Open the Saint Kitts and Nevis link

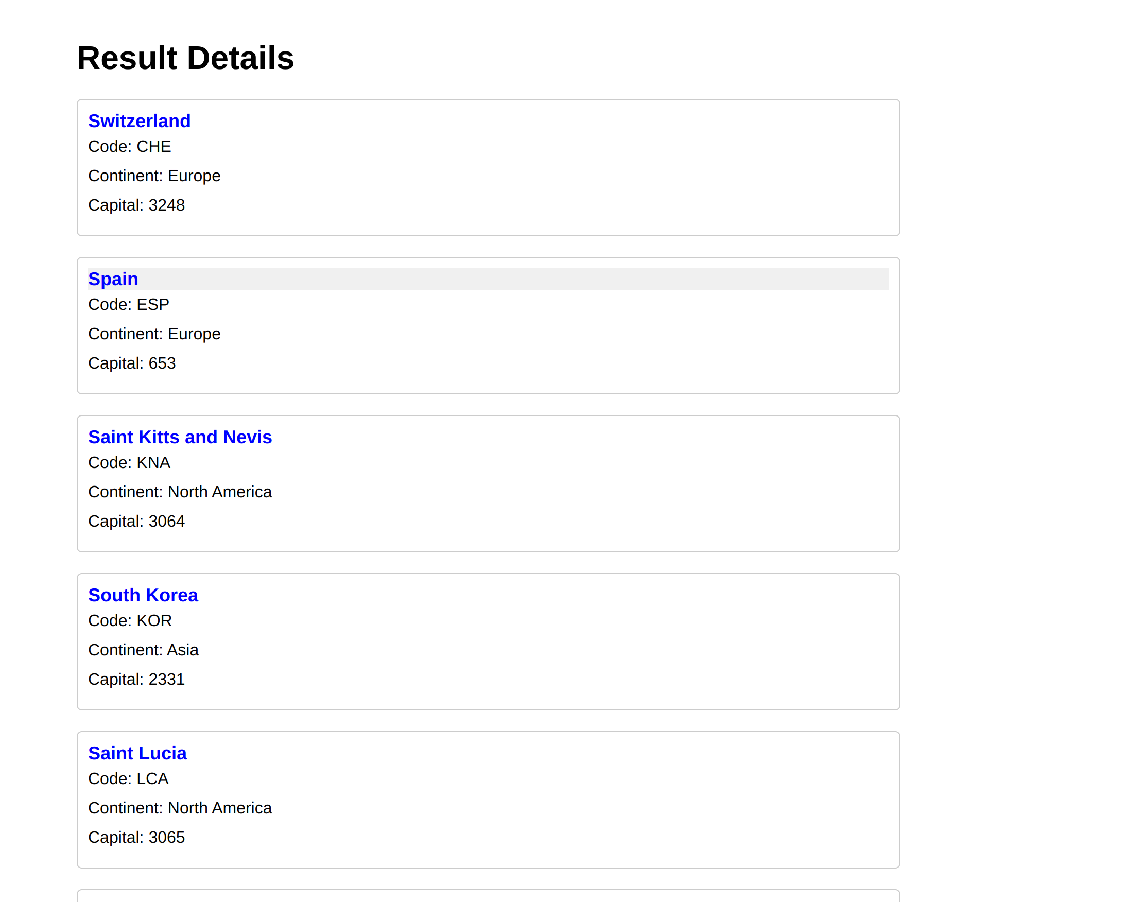pos(180,437)
